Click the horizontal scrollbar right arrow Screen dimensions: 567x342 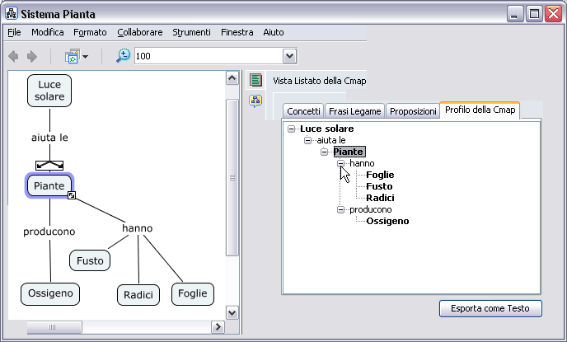(218, 327)
